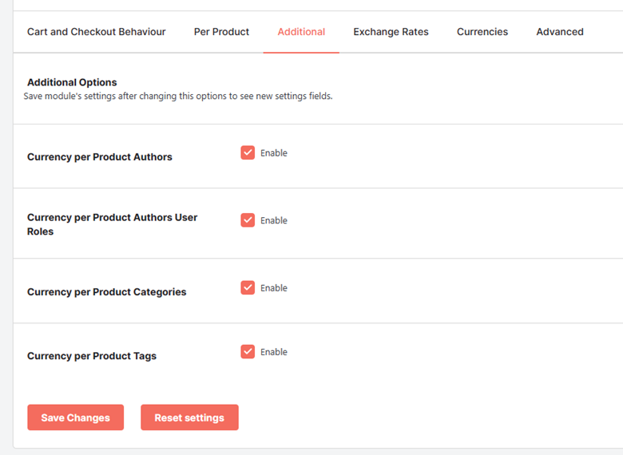Toggle the Currency per Product Authors User Roles checkbox
This screenshot has height=455, width=623.
pyautogui.click(x=248, y=220)
